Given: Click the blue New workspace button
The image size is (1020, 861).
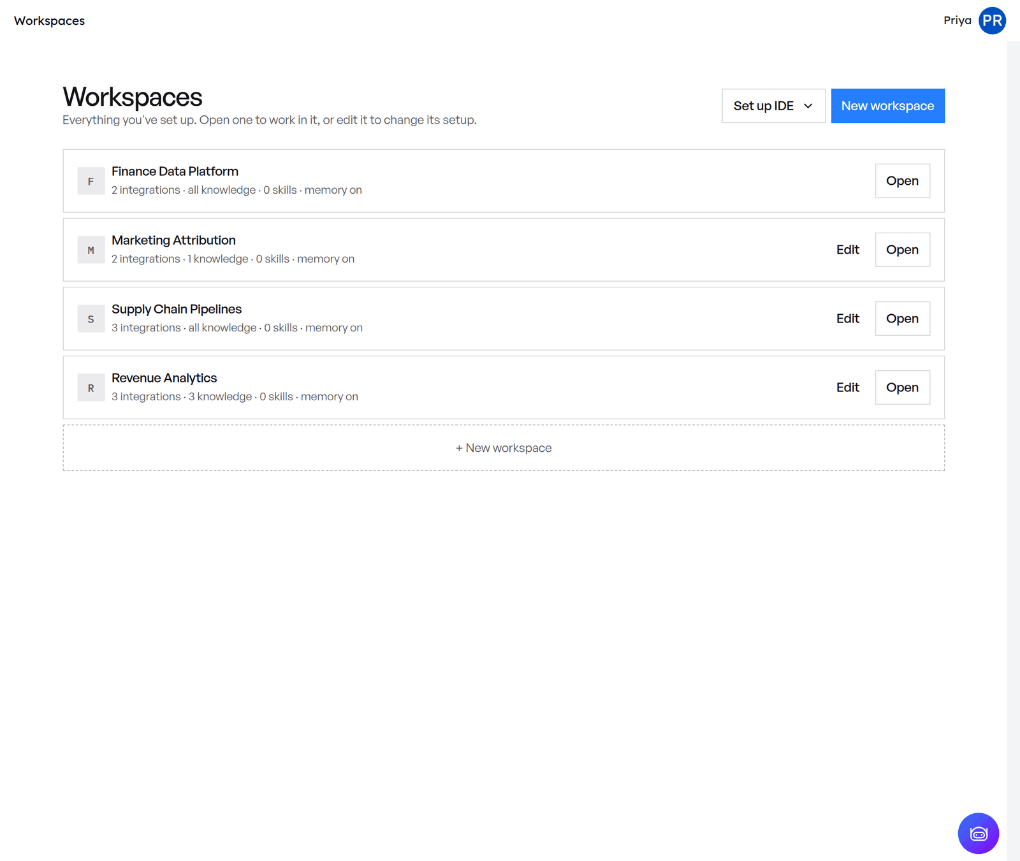Looking at the screenshot, I should point(887,106).
